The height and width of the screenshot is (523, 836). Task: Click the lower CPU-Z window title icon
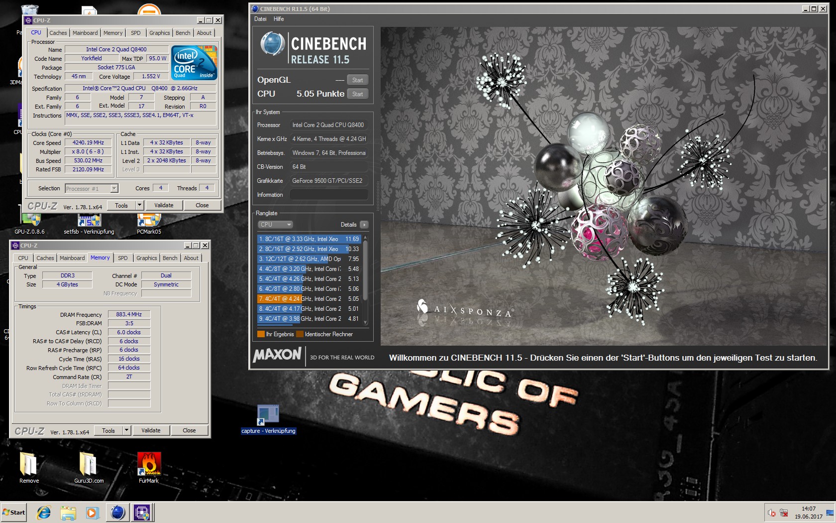tap(15, 246)
